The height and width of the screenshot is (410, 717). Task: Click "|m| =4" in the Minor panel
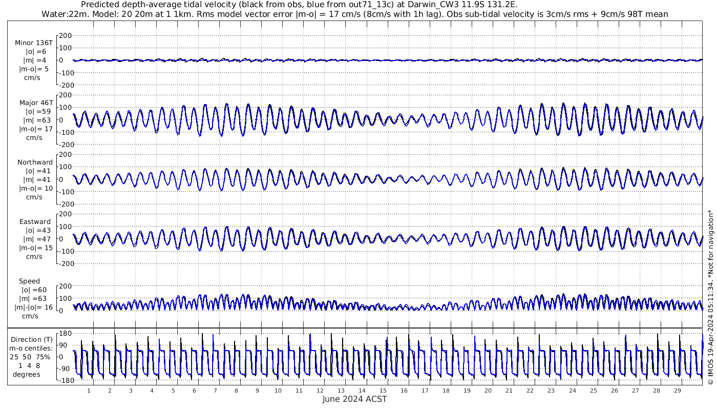coord(35,60)
